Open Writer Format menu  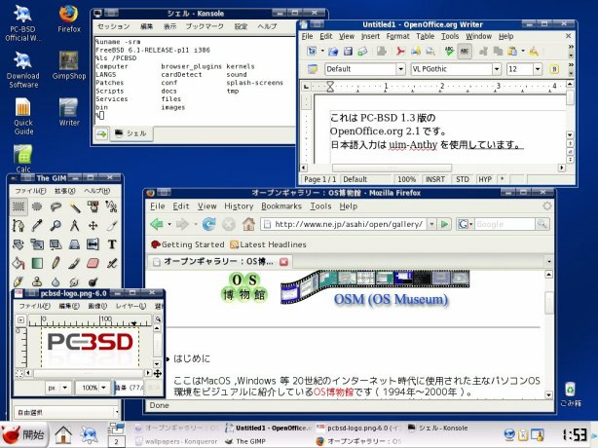click(x=397, y=36)
